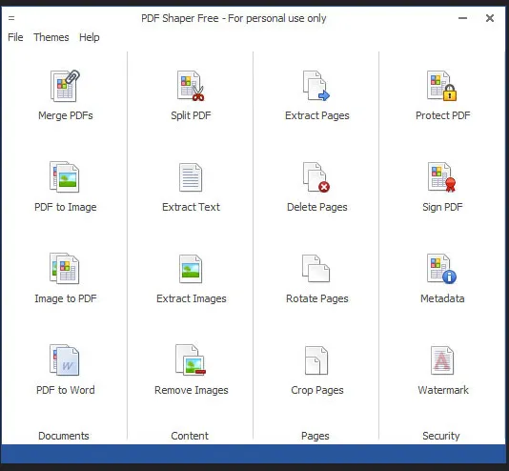Open the File menu
Image resolution: width=509 pixels, height=471 pixels.
(x=15, y=37)
